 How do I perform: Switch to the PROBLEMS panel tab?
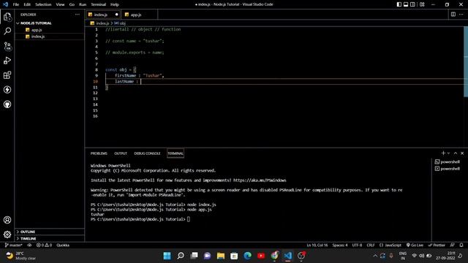pyautogui.click(x=99, y=153)
